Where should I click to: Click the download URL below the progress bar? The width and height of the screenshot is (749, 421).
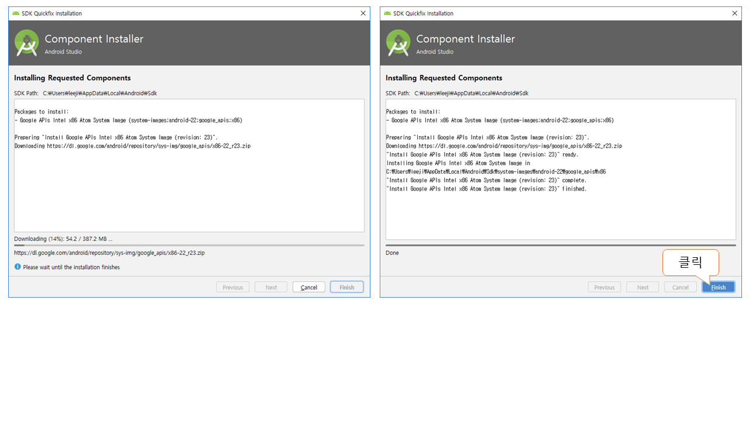(109, 253)
